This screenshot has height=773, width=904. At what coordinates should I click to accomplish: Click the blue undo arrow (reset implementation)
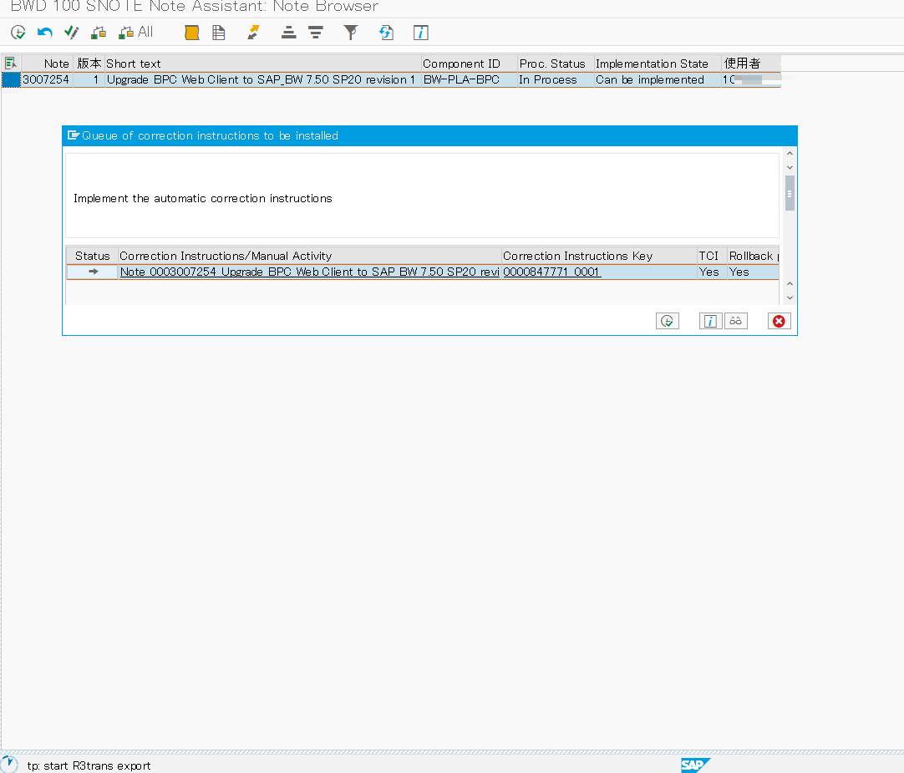pos(45,33)
